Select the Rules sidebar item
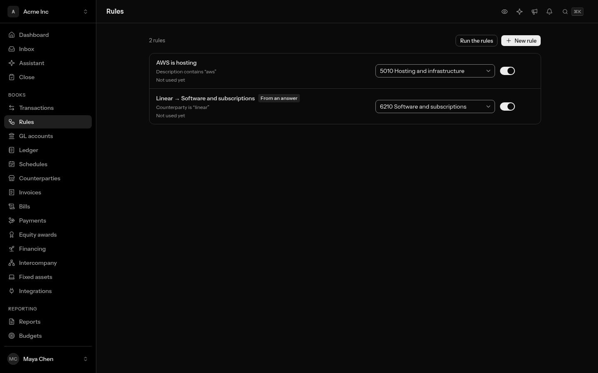 (x=48, y=122)
